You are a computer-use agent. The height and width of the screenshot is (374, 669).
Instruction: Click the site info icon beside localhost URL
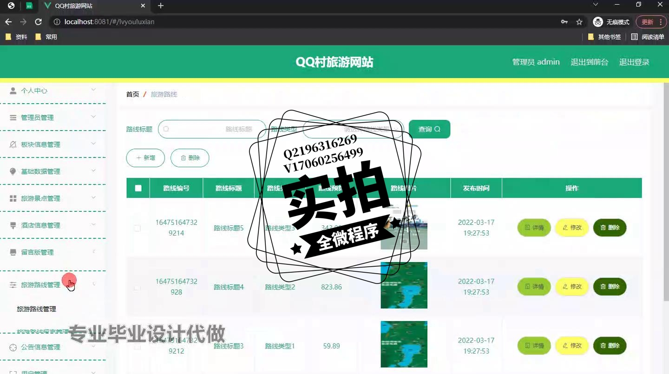(x=57, y=22)
